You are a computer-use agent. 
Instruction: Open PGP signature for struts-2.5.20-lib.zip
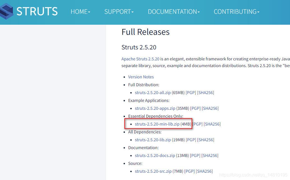tap(191, 140)
